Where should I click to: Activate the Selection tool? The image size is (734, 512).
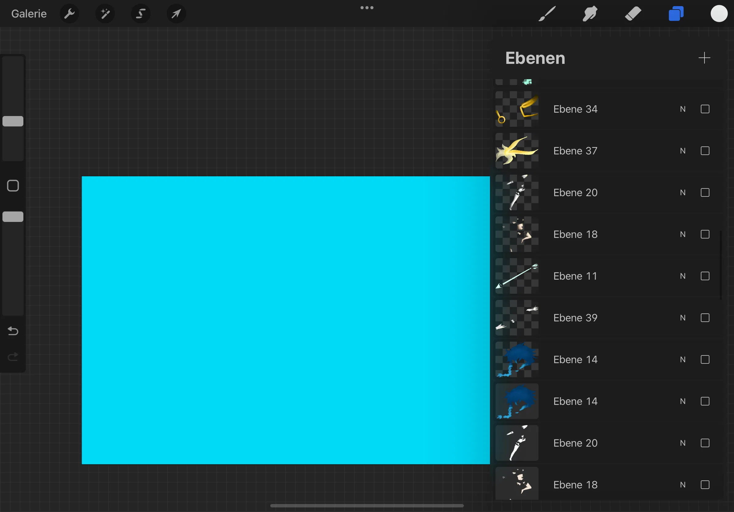click(141, 14)
